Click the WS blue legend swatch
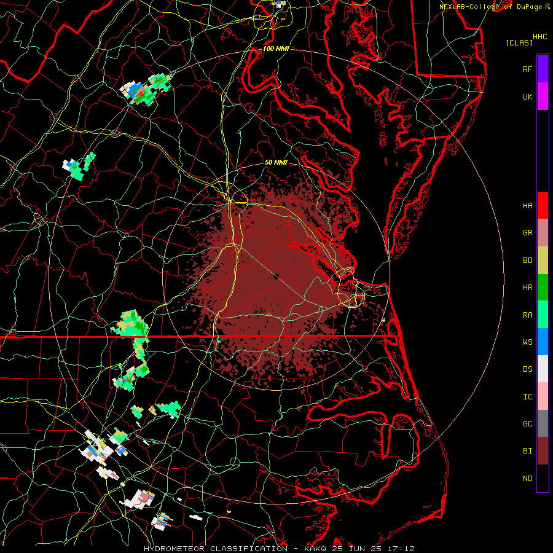The width and height of the screenshot is (553, 553). click(543, 342)
